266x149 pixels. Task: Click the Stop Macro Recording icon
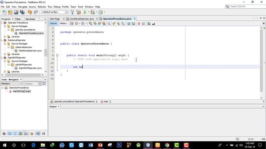coord(143,24)
